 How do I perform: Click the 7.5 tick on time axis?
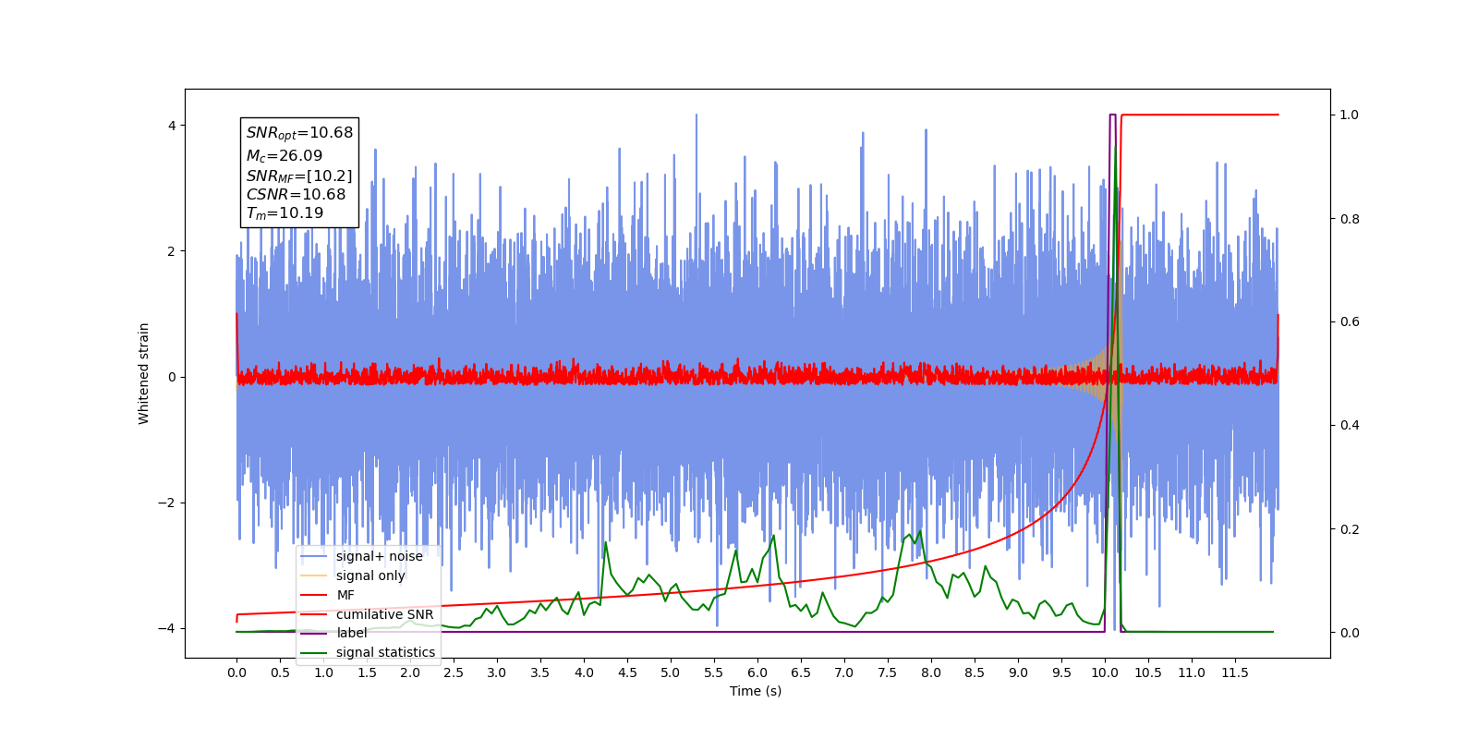point(888,672)
